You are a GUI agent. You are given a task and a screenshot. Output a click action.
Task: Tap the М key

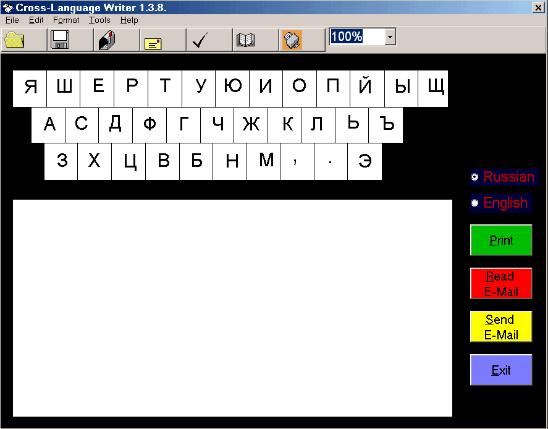point(264,161)
